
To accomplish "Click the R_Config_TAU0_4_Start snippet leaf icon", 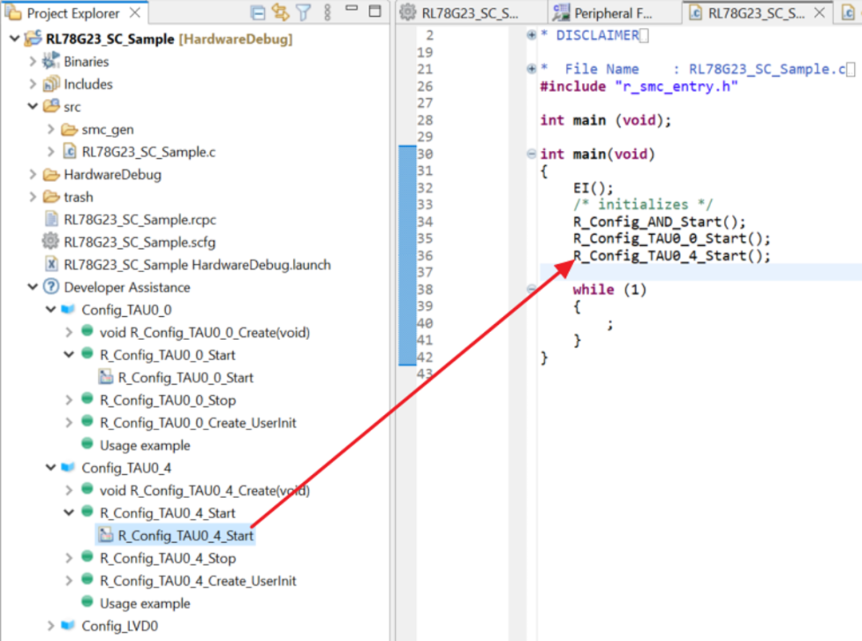I will (105, 535).
